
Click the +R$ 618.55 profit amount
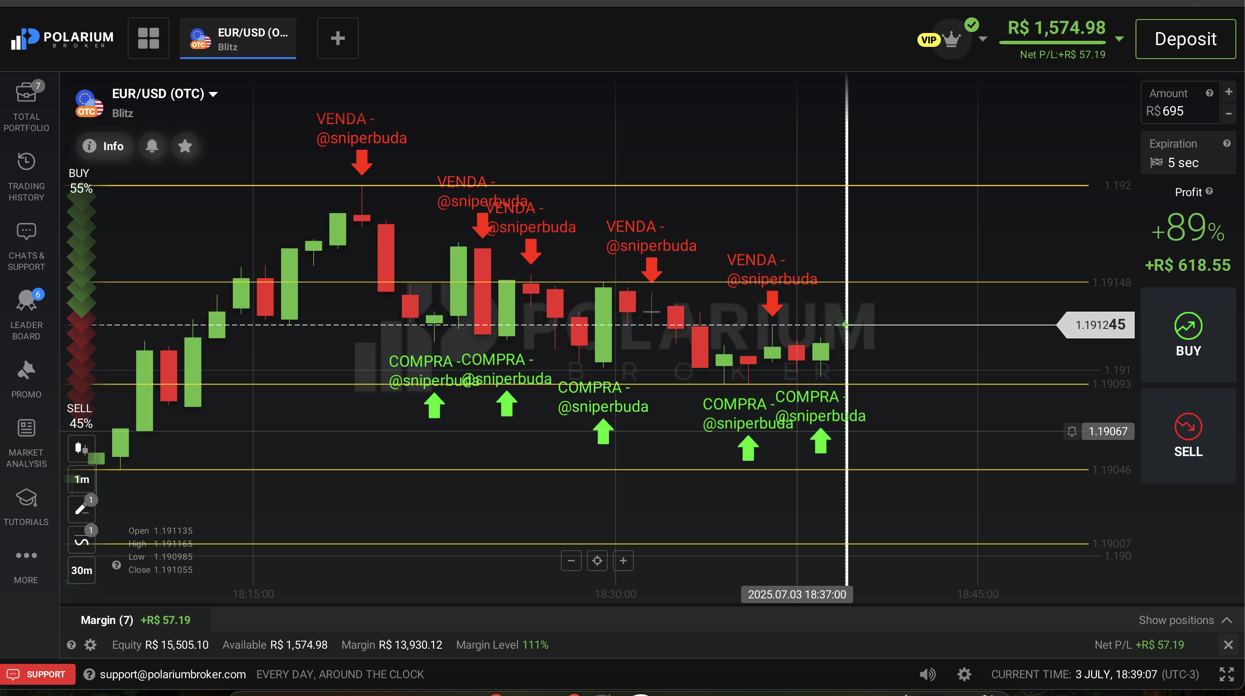[x=1188, y=265]
